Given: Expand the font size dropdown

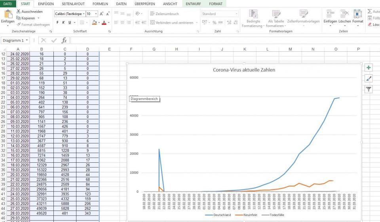Looking at the screenshot, I should tap(96, 14).
